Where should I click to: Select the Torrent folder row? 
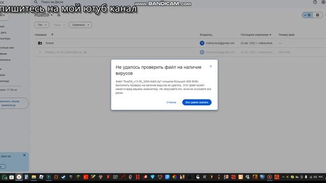(180, 43)
